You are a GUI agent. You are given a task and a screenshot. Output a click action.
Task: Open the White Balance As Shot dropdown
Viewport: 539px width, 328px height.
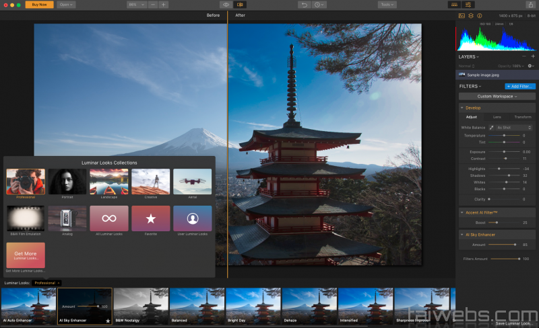click(x=514, y=127)
